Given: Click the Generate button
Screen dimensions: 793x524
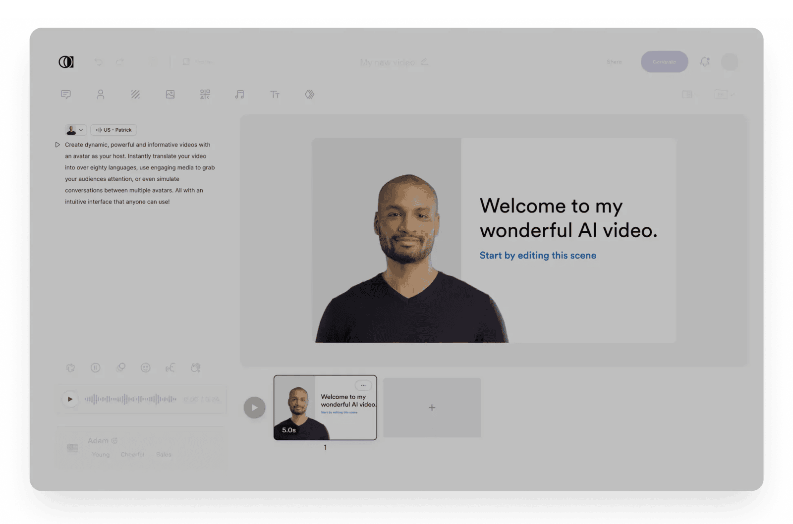Looking at the screenshot, I should 664,62.
